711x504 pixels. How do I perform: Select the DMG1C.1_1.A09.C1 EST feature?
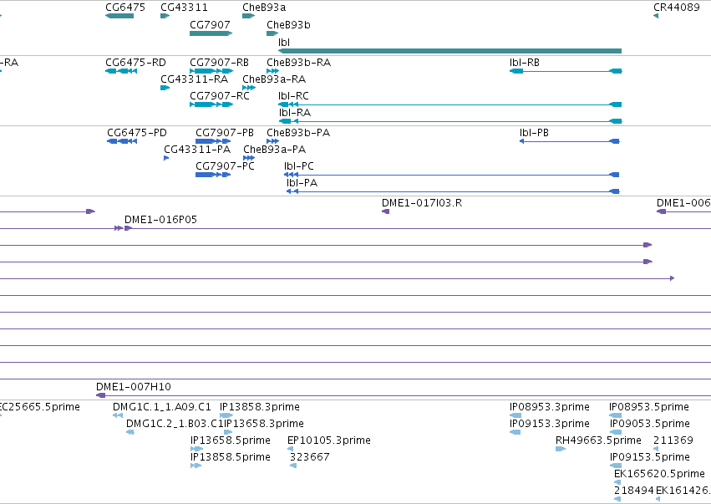coord(118,415)
